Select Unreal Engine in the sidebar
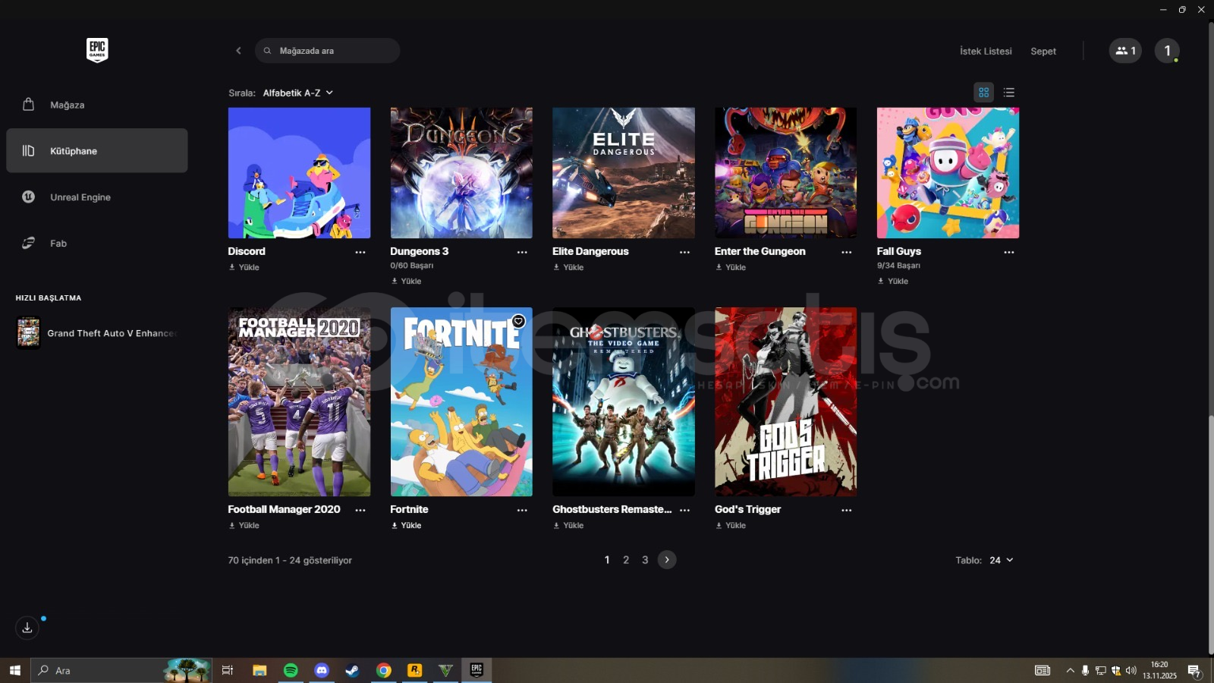The width and height of the screenshot is (1214, 683). [80, 197]
